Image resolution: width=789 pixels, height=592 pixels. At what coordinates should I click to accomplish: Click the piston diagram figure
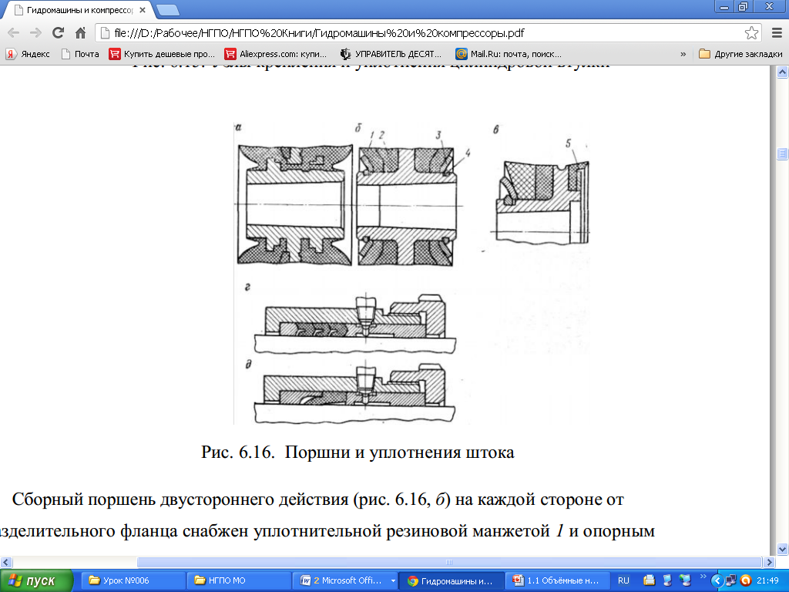[x=411, y=272]
